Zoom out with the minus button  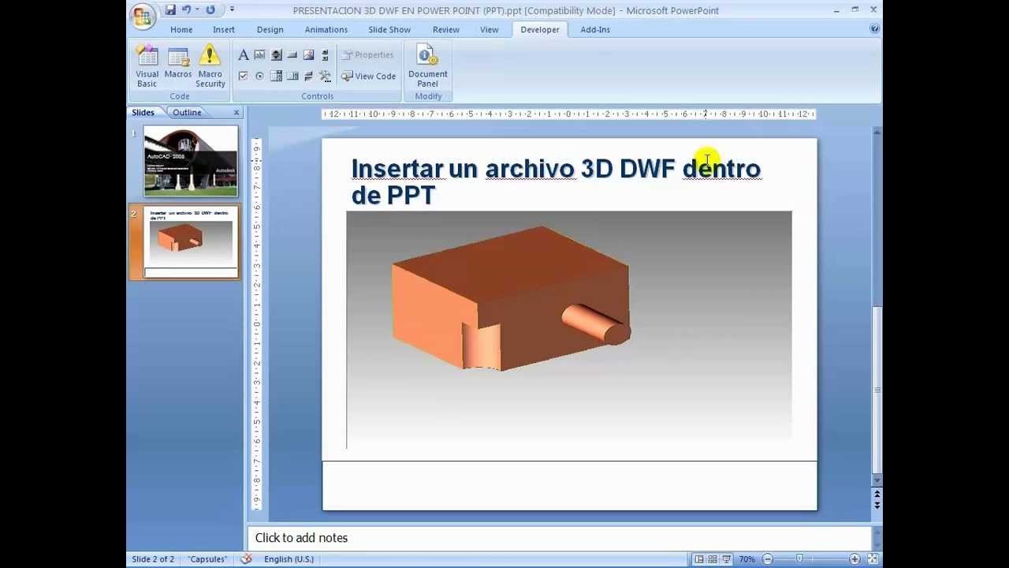click(767, 559)
